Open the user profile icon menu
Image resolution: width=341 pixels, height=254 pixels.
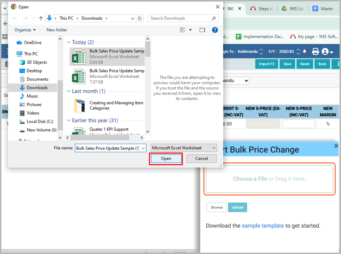click(327, 52)
